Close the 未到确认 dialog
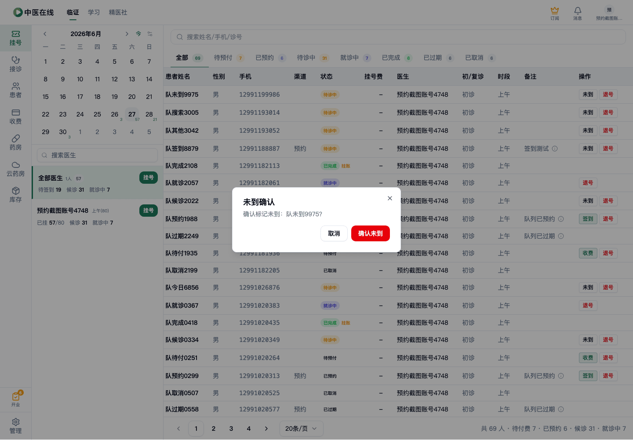 tap(389, 198)
